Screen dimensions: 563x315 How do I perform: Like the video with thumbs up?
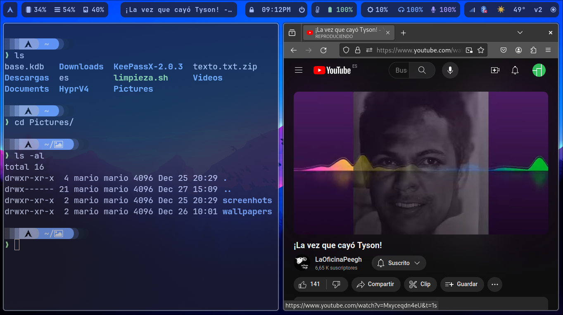point(309,284)
